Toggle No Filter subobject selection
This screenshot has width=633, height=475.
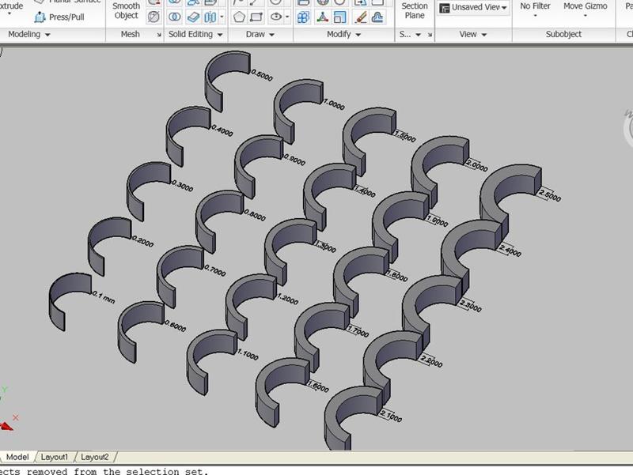[x=535, y=8]
